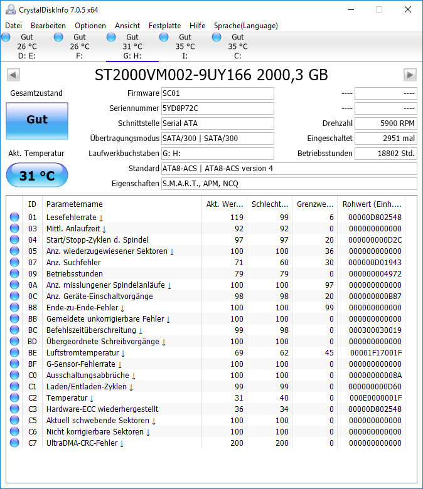Open the Hilfe menu

pyautogui.click(x=197, y=26)
